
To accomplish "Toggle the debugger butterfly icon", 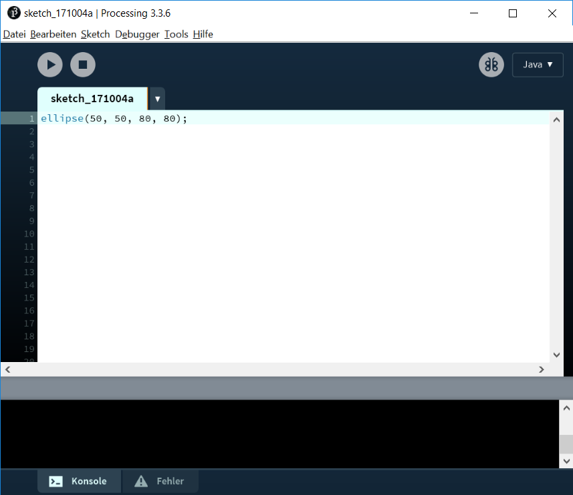I will point(491,65).
